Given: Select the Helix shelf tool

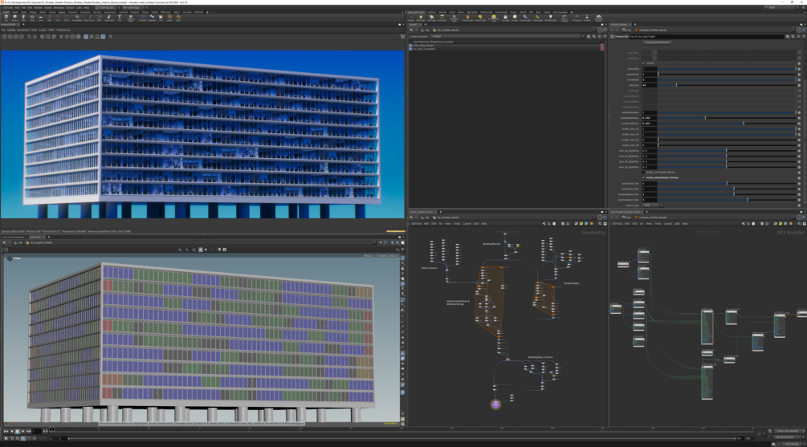Looking at the screenshot, I should click(x=178, y=18).
